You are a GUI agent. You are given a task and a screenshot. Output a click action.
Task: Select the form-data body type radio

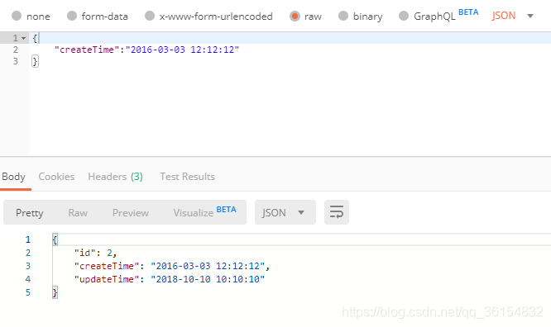coord(72,16)
